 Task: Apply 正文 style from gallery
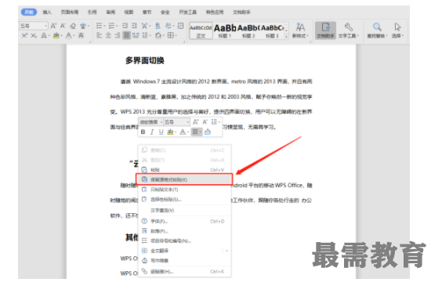[x=201, y=31]
